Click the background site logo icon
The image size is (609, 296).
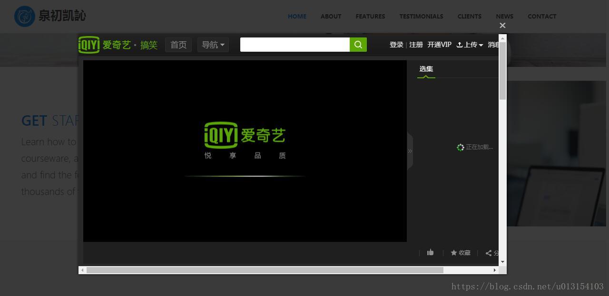tap(25, 16)
